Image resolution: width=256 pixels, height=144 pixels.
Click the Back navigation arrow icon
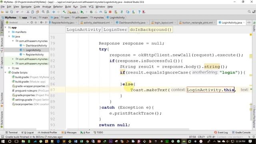54,12
